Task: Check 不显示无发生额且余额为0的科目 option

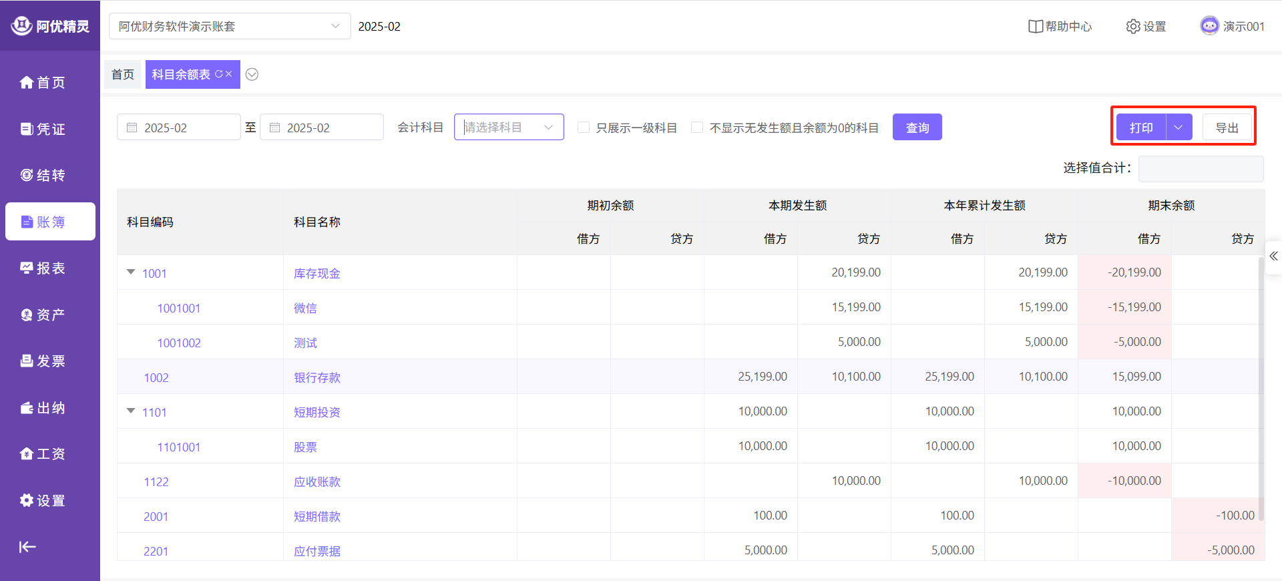Action: pyautogui.click(x=697, y=128)
